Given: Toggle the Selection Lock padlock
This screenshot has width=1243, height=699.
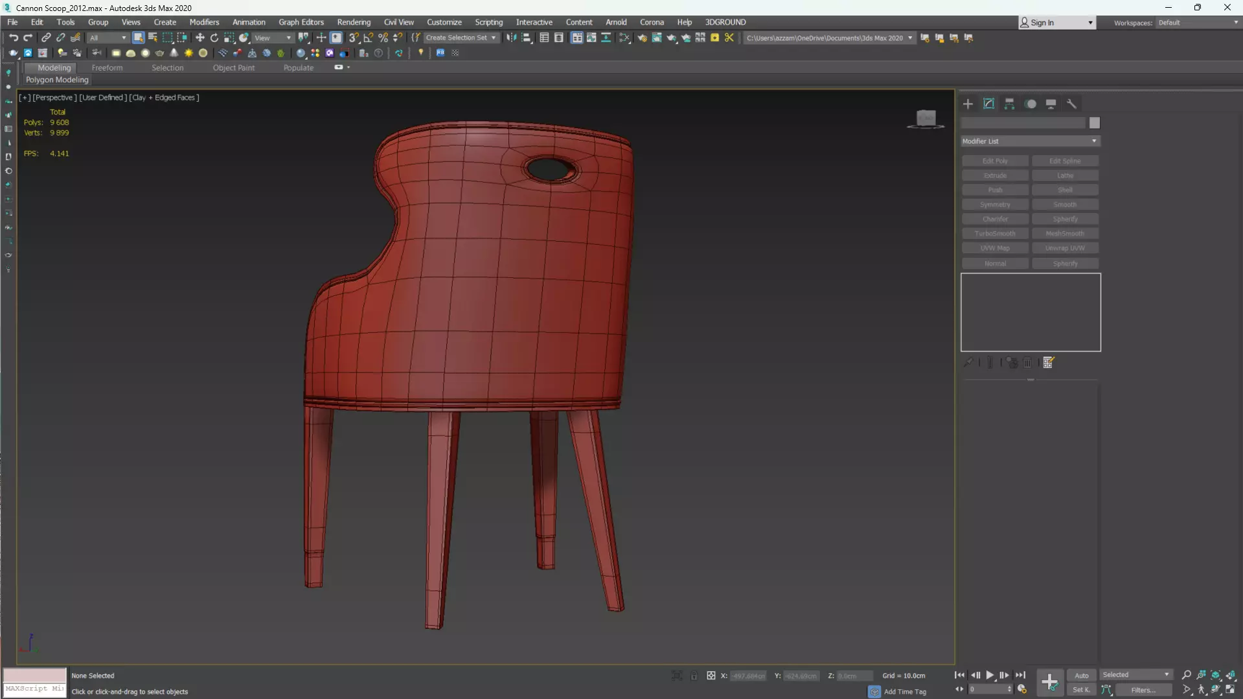Looking at the screenshot, I should 694,676.
